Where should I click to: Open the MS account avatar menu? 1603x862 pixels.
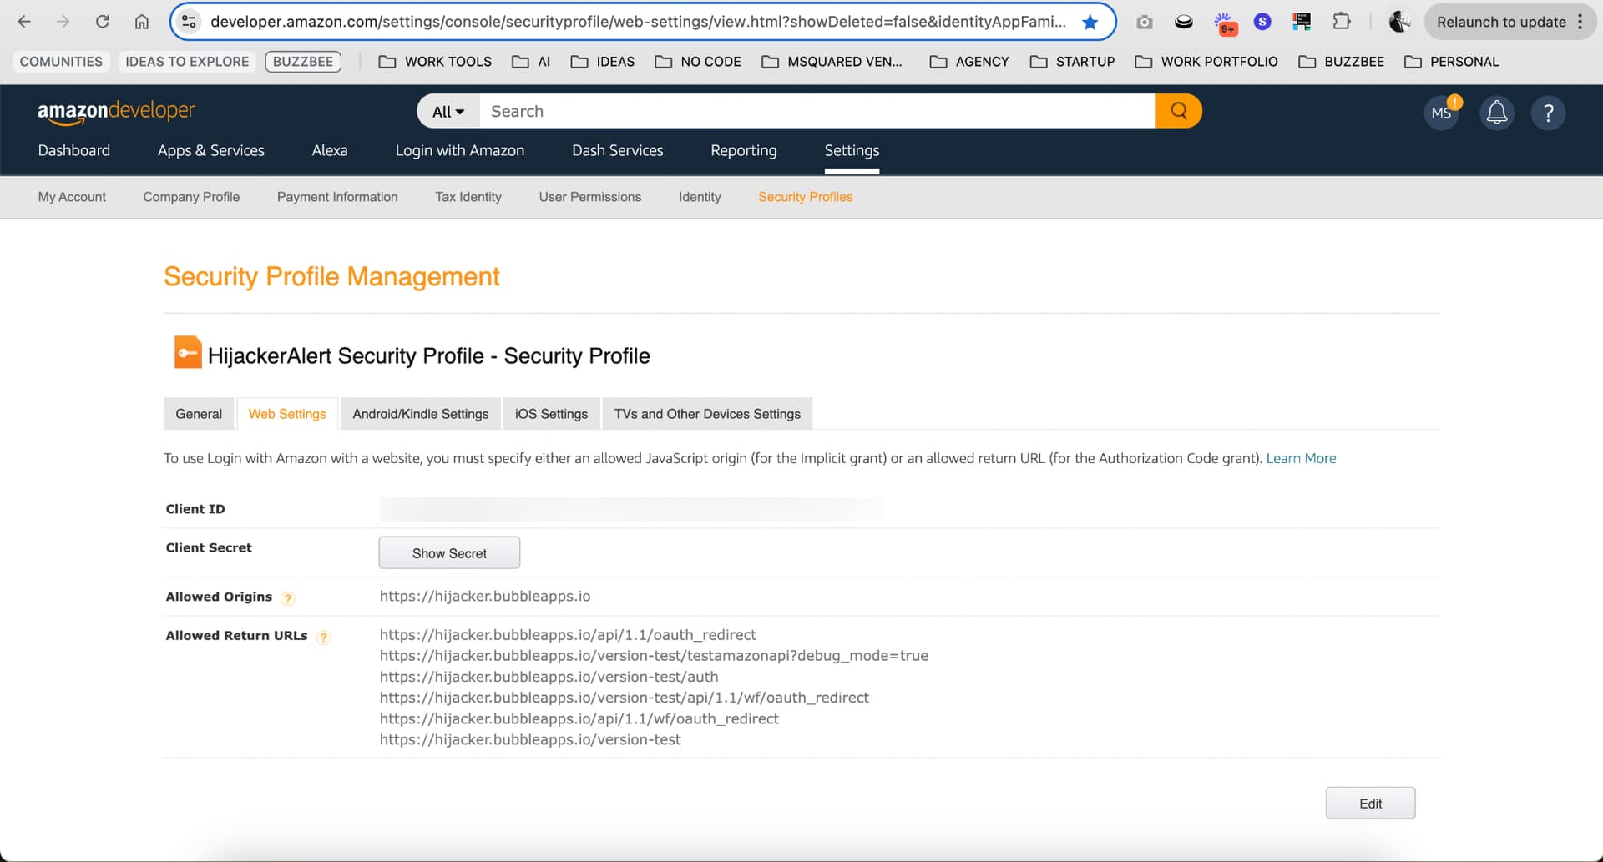(x=1442, y=113)
